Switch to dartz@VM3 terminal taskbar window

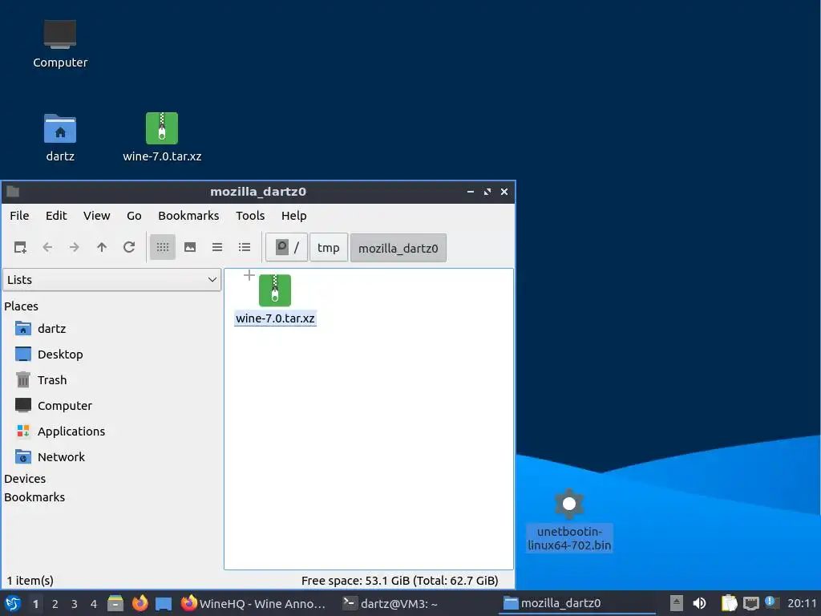[x=390, y=603]
